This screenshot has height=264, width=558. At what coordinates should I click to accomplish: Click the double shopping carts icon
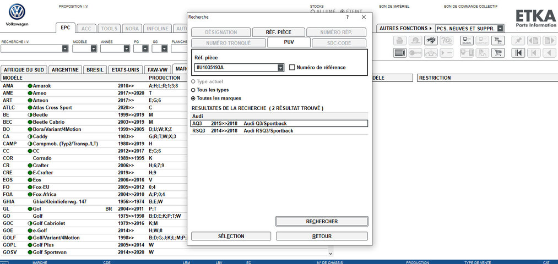coord(498,41)
